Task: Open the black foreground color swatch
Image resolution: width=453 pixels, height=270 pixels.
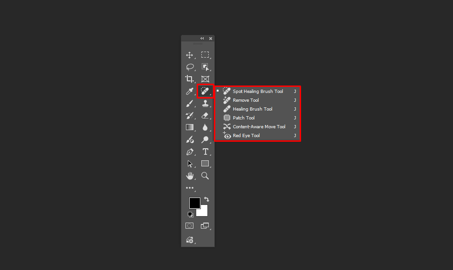Action: click(x=194, y=203)
